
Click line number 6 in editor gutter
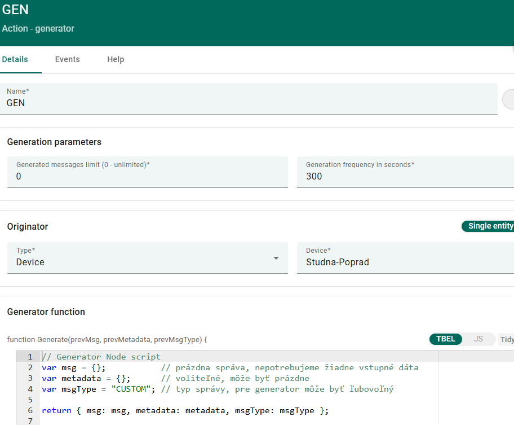point(30,410)
